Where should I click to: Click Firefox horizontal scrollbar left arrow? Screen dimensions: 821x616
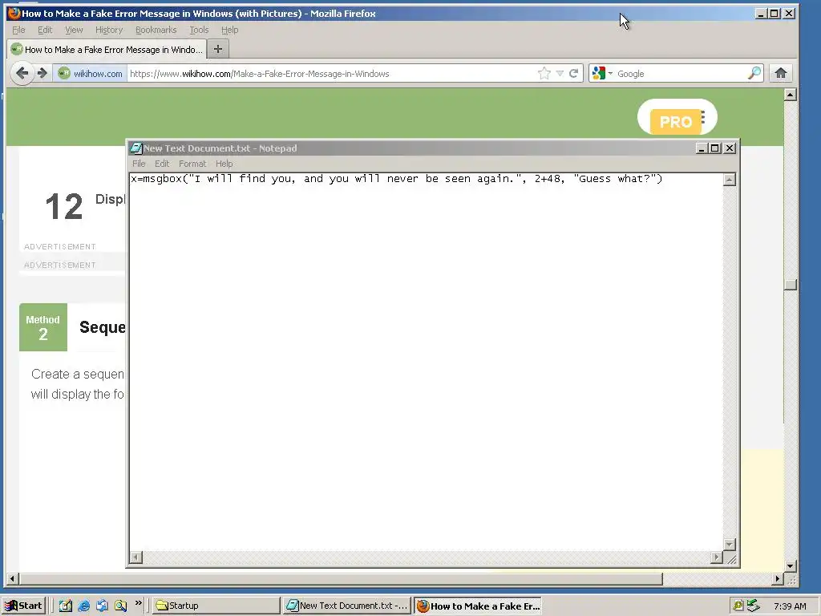13,579
